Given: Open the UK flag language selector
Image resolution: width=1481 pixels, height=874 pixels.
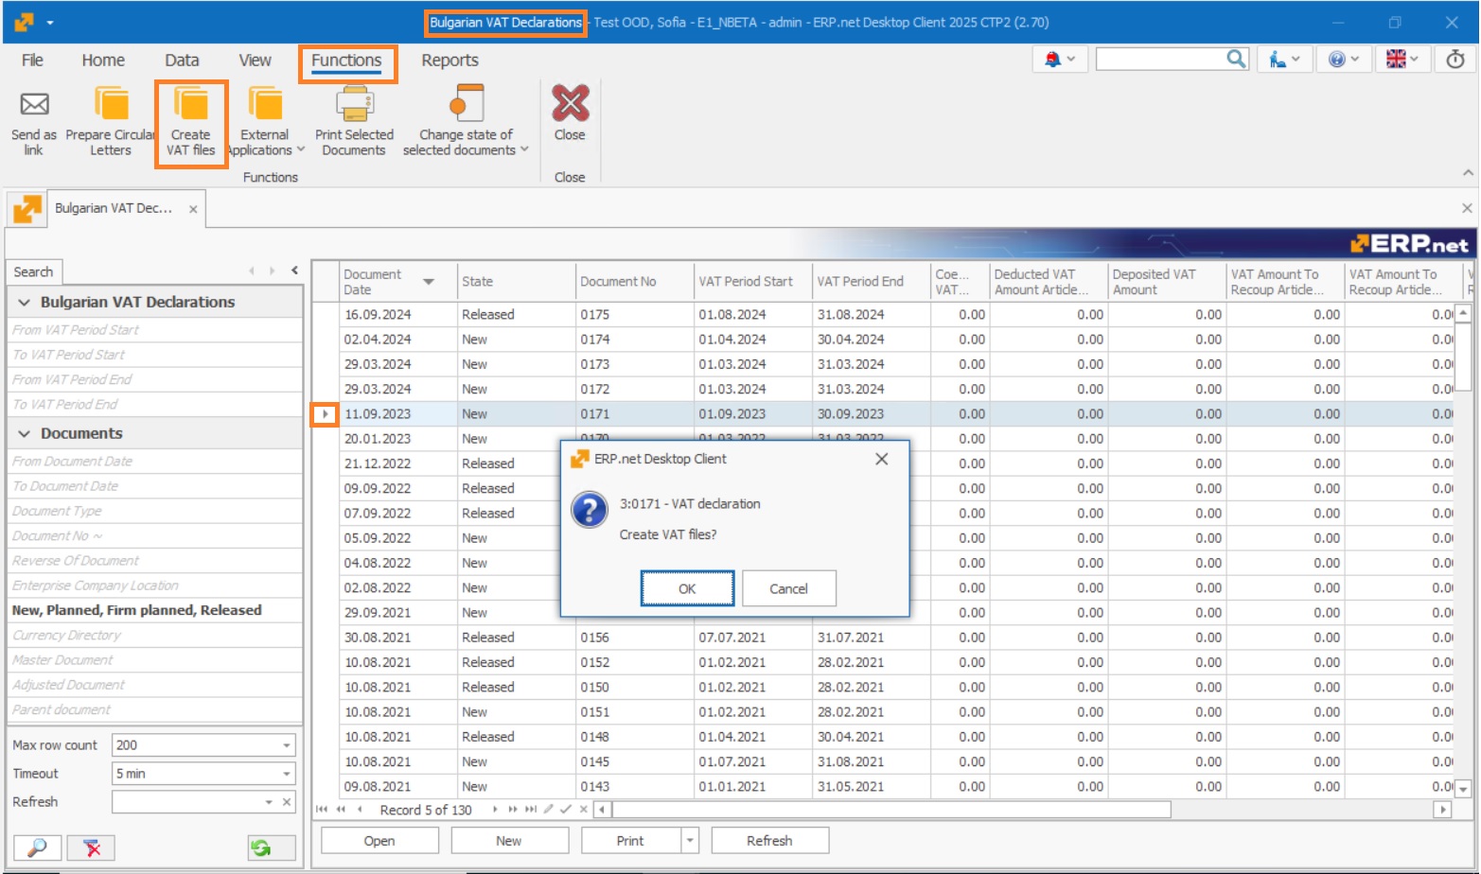Looking at the screenshot, I should pyautogui.click(x=1402, y=60).
